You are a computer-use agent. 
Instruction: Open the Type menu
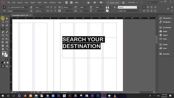pos(26,2)
